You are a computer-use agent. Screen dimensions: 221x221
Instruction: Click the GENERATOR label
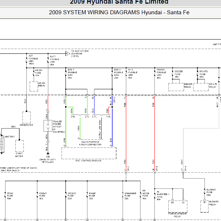pyautogui.click(x=26, y=125)
